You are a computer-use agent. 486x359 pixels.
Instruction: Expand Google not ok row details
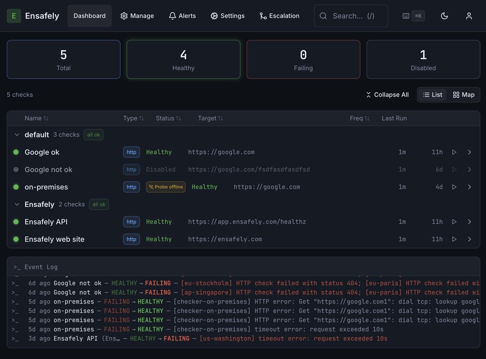click(469, 170)
